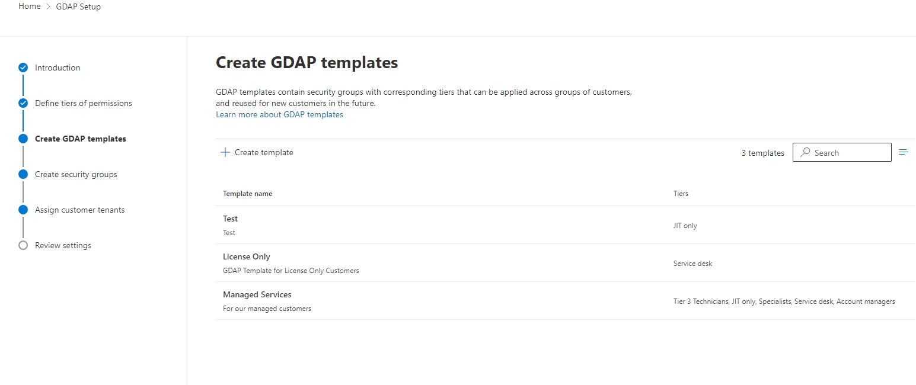Click the magnifier icon in the search box
The height and width of the screenshot is (385, 916).
805,152
